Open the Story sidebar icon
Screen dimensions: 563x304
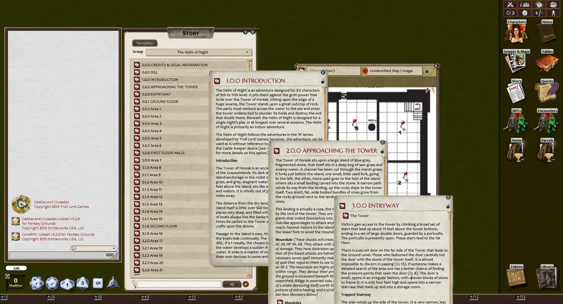(516, 91)
